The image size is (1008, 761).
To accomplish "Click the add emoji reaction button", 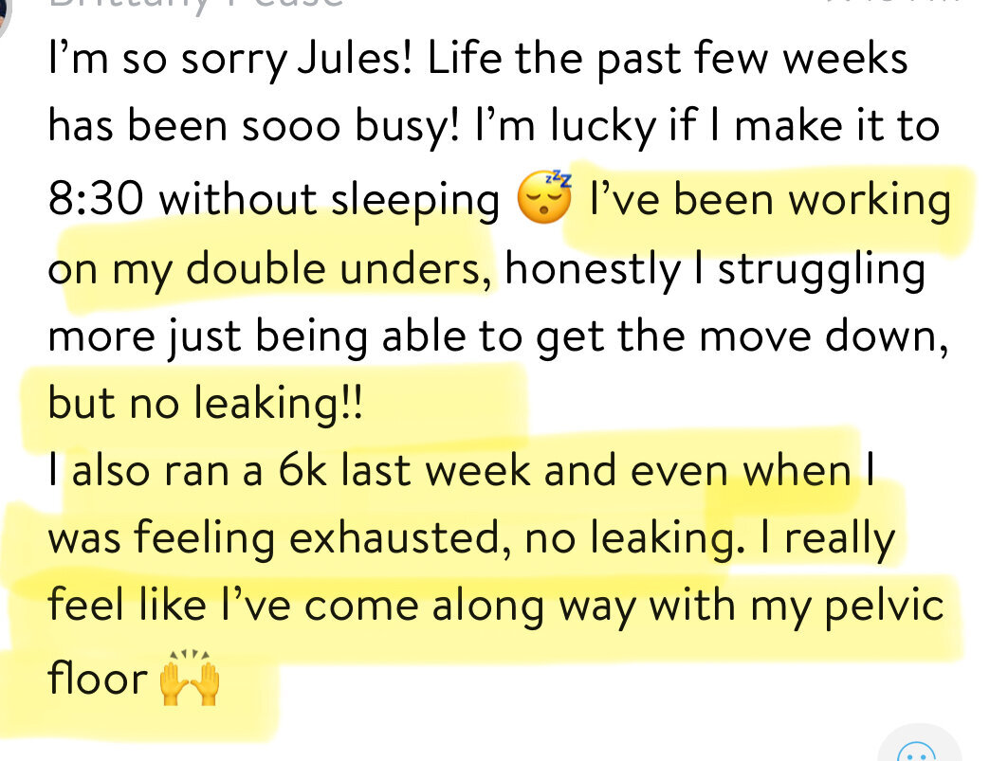I will 915,749.
